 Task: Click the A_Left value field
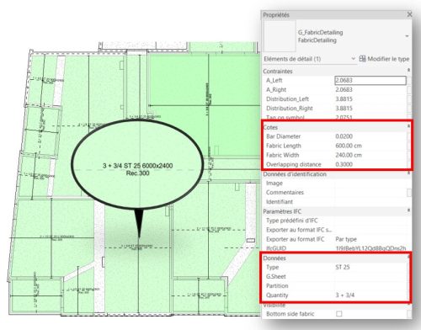pos(370,80)
